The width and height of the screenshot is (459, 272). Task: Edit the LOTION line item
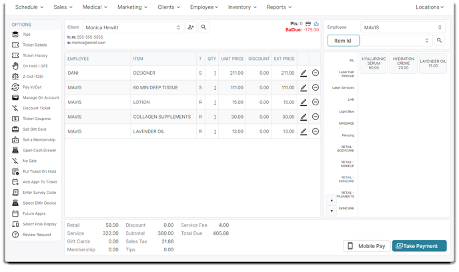304,103
